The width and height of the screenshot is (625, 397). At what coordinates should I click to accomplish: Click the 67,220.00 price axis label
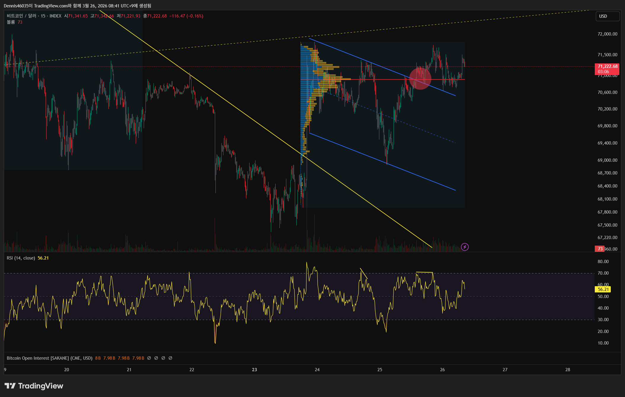click(x=607, y=238)
